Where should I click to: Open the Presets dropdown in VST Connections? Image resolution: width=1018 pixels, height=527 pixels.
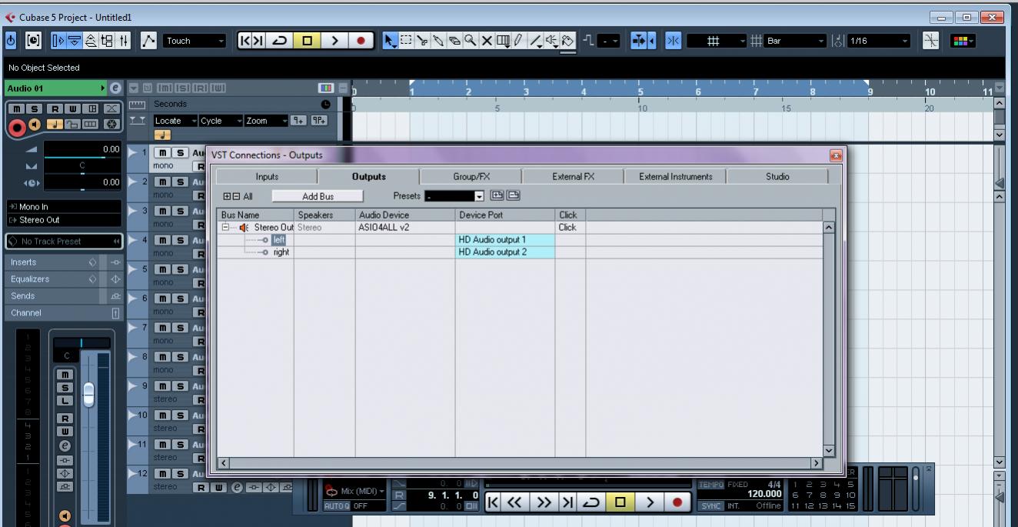[479, 196]
